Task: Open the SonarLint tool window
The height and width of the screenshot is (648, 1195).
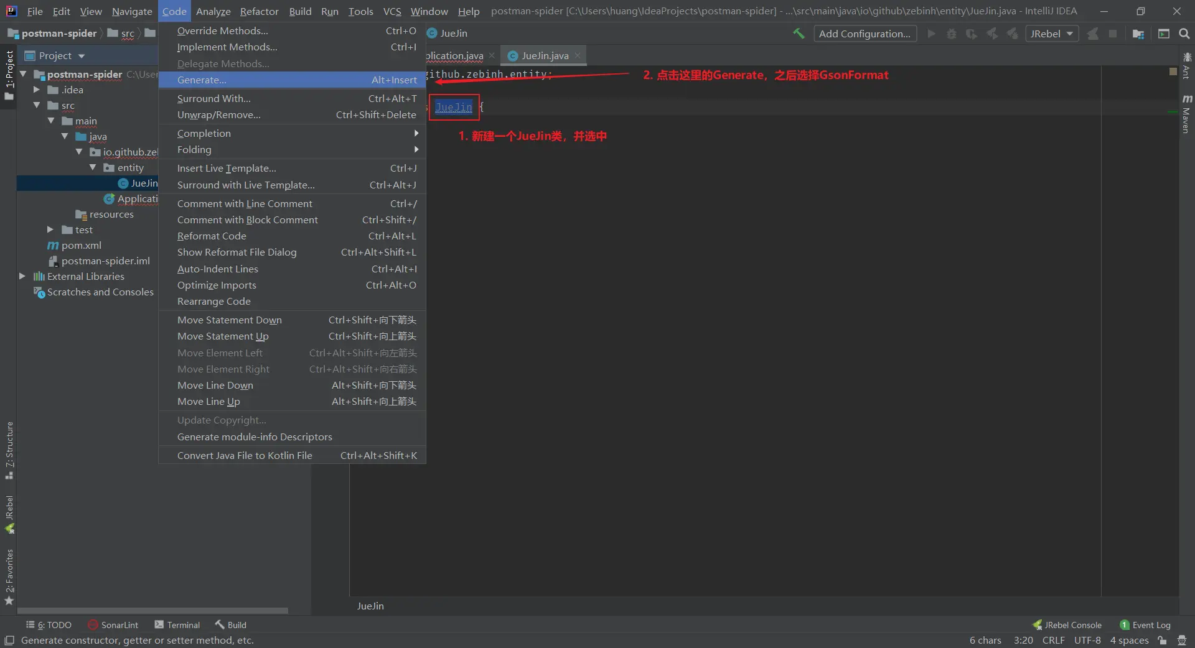Action: tap(113, 625)
